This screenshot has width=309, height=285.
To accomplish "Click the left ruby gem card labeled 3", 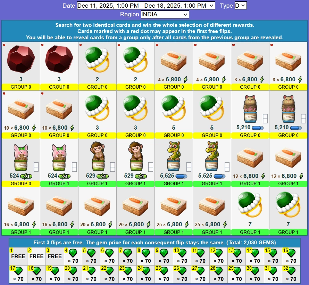I will click(x=21, y=66).
